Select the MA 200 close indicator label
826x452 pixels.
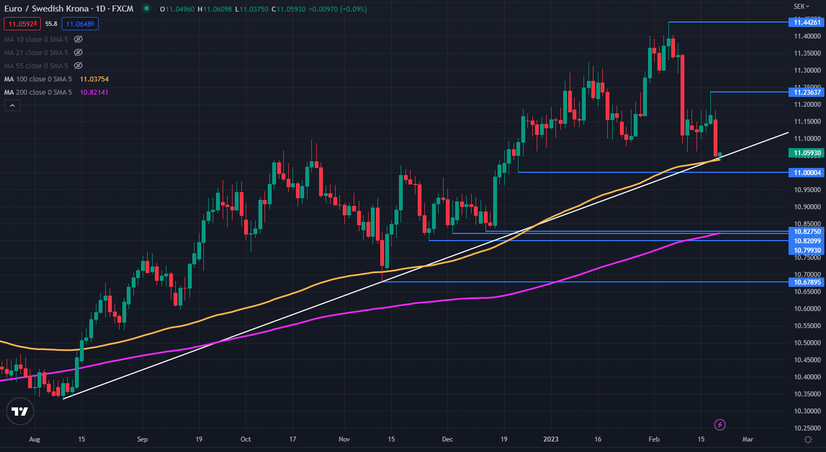(x=38, y=92)
